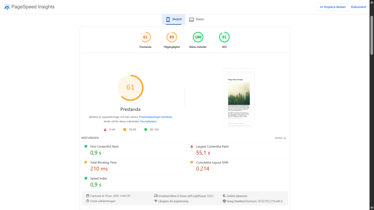Screen dimensions: 374x210
Task: Click the Prestanda score gauge showing 61
Action: (145, 37)
